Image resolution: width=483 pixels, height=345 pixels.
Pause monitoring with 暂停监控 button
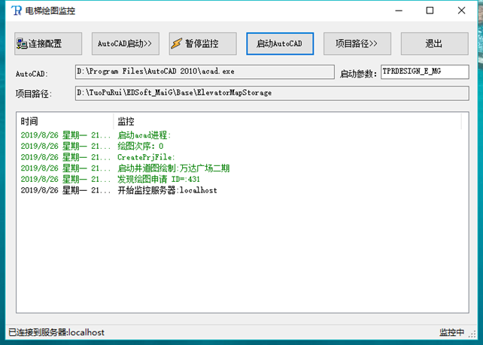tap(202, 44)
